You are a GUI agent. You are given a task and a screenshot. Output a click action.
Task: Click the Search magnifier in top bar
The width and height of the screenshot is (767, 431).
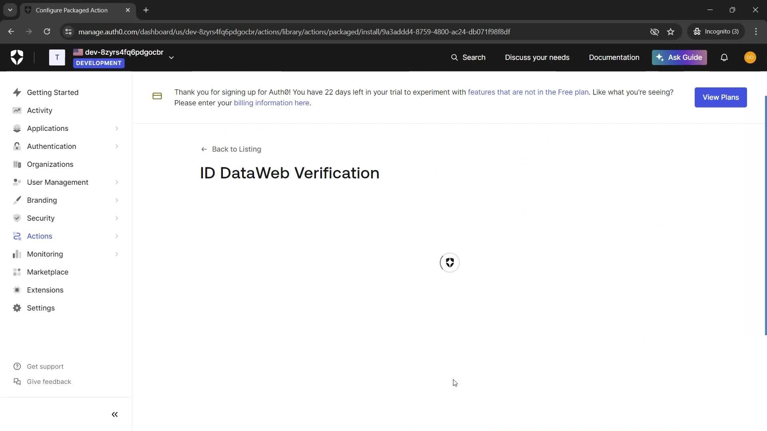[454, 57]
